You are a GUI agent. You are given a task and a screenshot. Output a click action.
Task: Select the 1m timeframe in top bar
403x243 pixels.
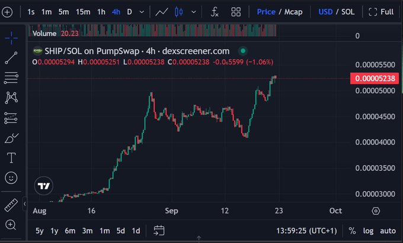tap(46, 12)
